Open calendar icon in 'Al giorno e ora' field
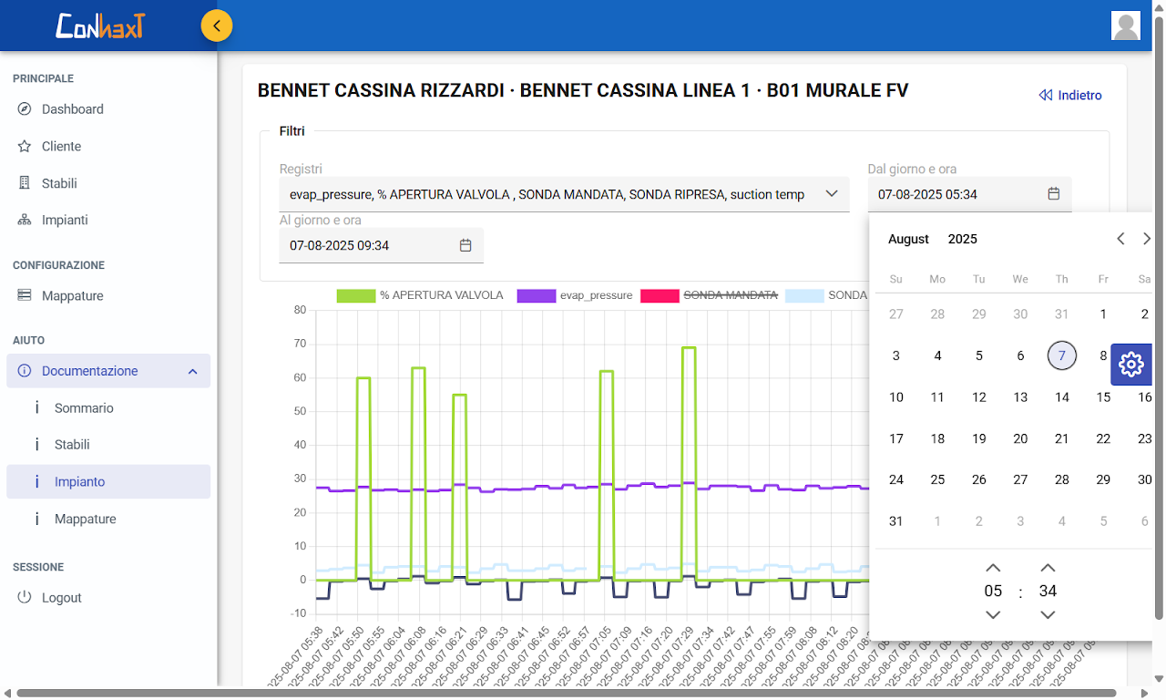The width and height of the screenshot is (1166, 700). (465, 245)
